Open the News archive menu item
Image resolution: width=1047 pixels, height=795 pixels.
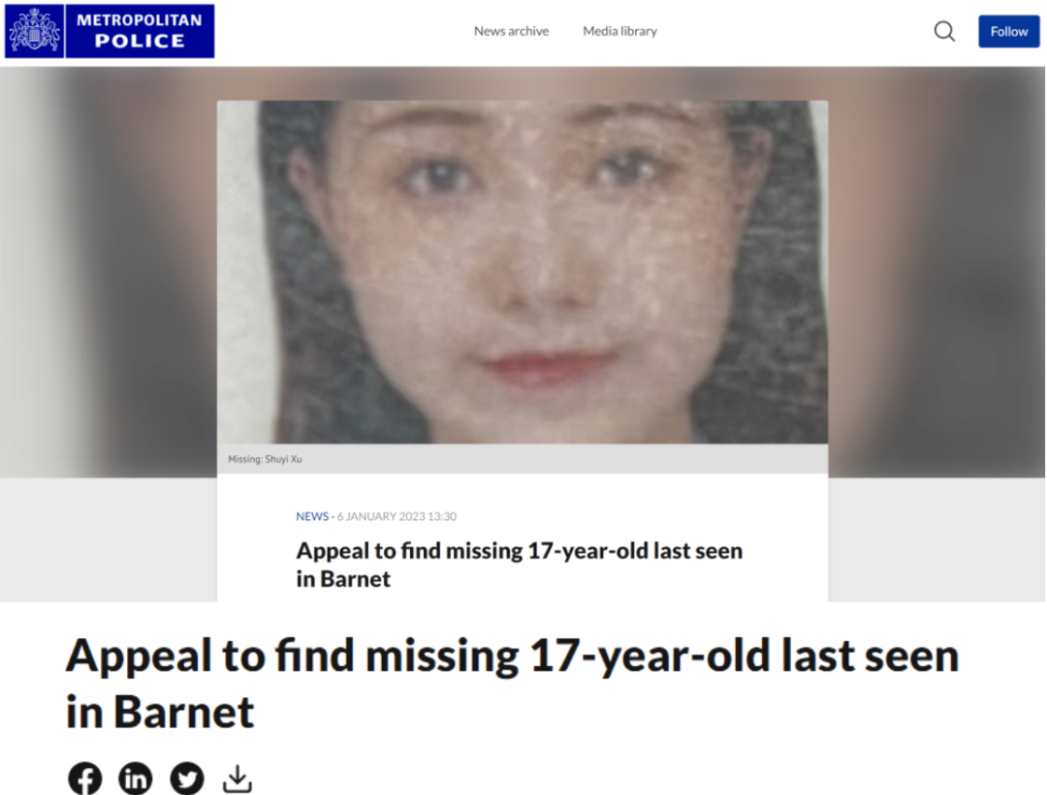tap(512, 31)
